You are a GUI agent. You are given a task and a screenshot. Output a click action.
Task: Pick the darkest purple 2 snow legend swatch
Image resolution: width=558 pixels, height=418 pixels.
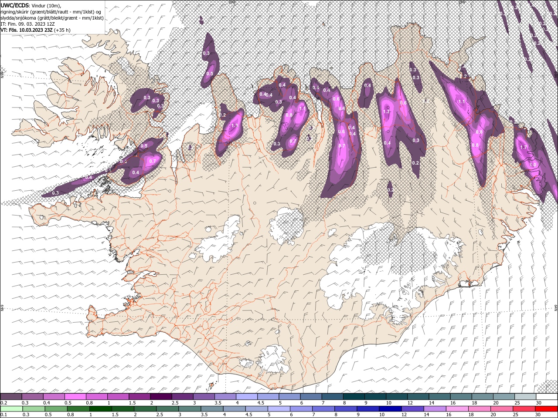click(x=161, y=396)
